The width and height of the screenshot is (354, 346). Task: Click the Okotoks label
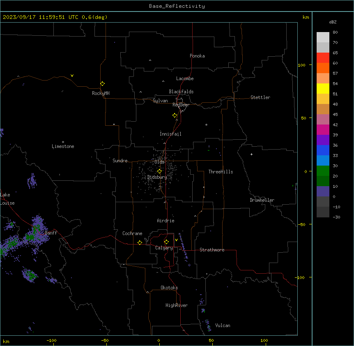tap(169, 288)
